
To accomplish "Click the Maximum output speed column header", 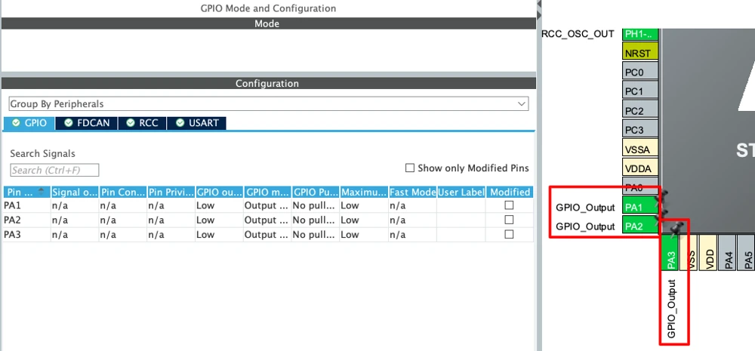I will (x=364, y=192).
